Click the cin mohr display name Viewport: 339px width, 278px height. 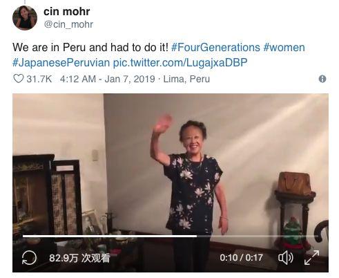click(67, 11)
